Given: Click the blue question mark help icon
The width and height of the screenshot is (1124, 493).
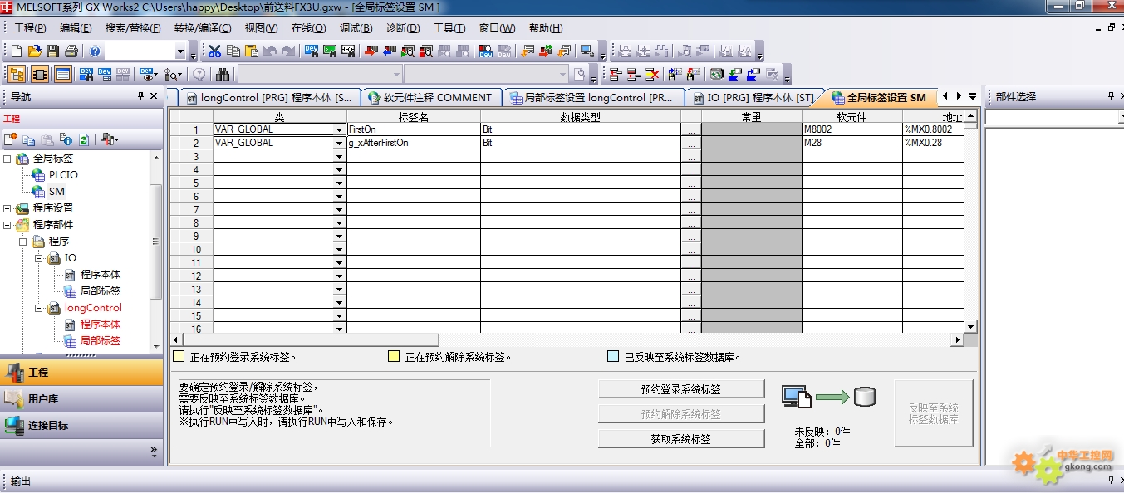Looking at the screenshot, I should click(96, 51).
